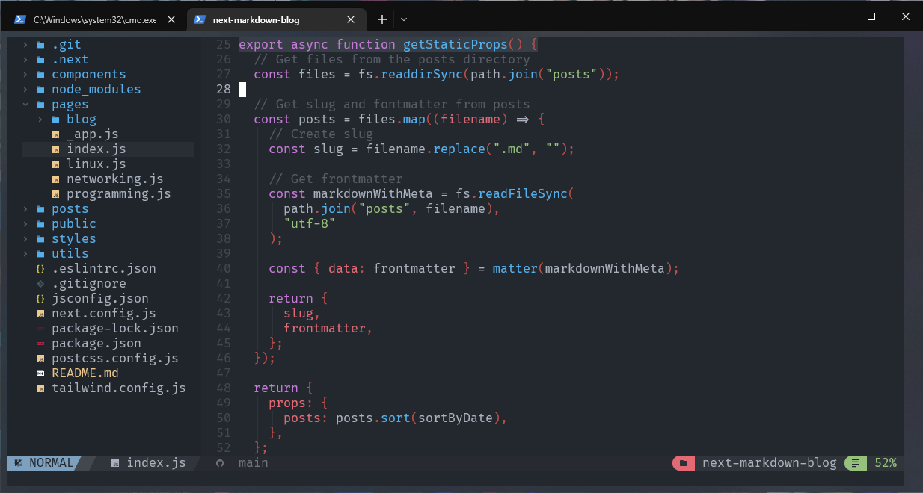Click the git branch icon in statusline
This screenshot has width=923, height=493.
tap(219, 463)
